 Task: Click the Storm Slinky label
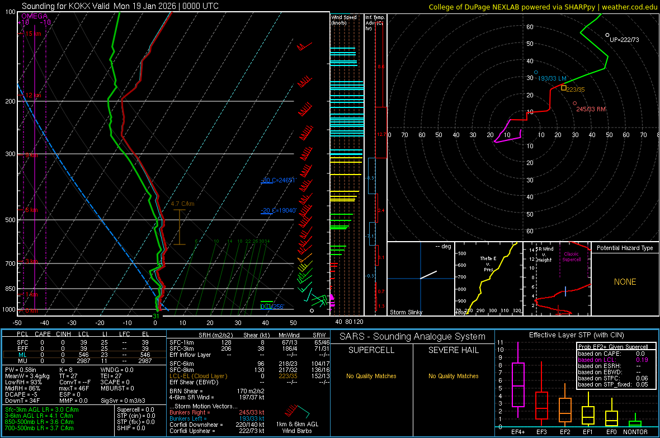tap(406, 312)
